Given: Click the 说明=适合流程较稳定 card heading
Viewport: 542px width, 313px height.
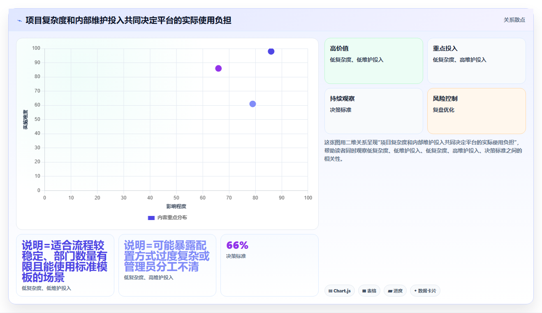Looking at the screenshot, I should pos(65,261).
